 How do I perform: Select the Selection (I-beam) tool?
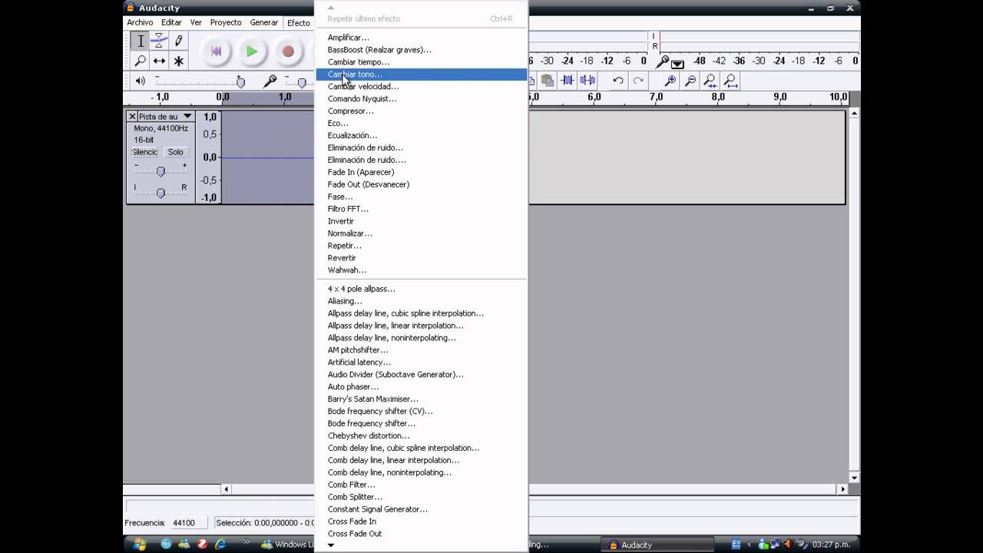(140, 41)
